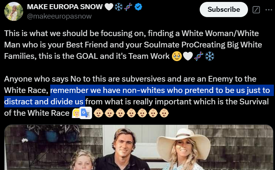The height and width of the screenshot is (170, 275).
Task: Open the profile via the display name
Action: pyautogui.click(x=65, y=7)
